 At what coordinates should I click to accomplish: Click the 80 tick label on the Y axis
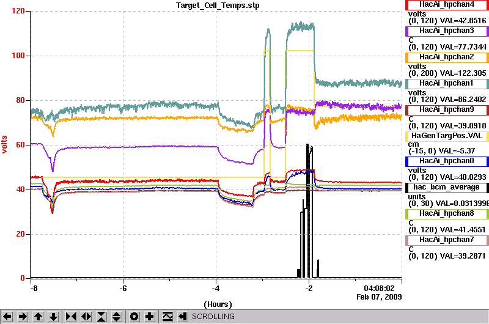pos(20,100)
